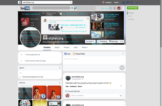Click the '12 July 2014' timestamp
The width and height of the screenshot is (162, 106).
point(76,79)
